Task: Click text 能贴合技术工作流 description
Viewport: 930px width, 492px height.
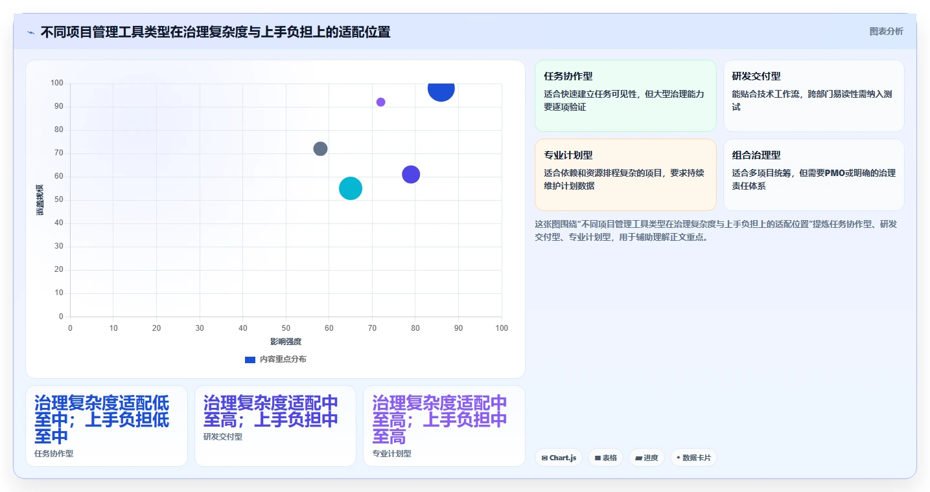Action: coord(812,100)
